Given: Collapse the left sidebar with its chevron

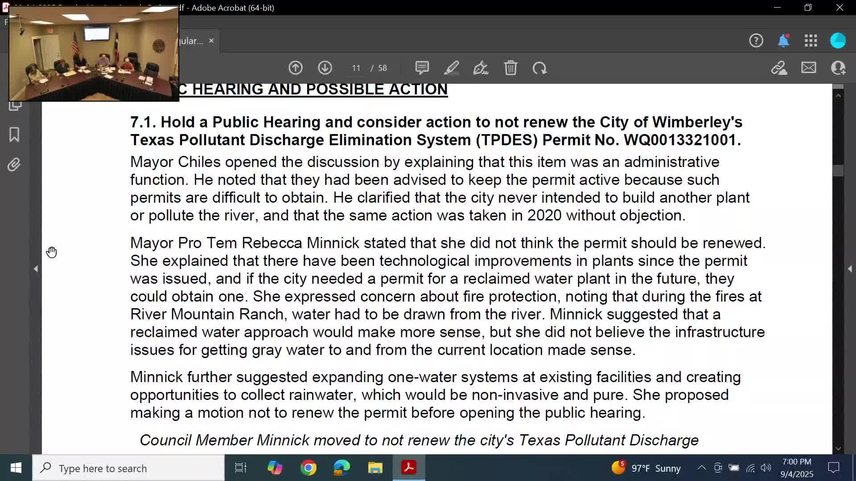Looking at the screenshot, I should pos(36,268).
